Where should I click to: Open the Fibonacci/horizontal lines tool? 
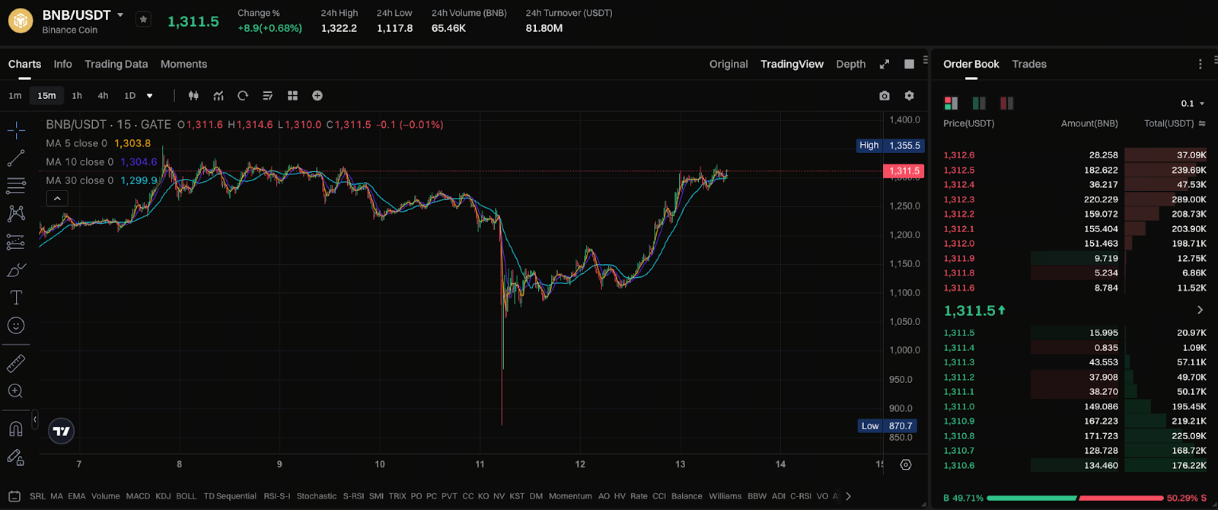coord(16,186)
